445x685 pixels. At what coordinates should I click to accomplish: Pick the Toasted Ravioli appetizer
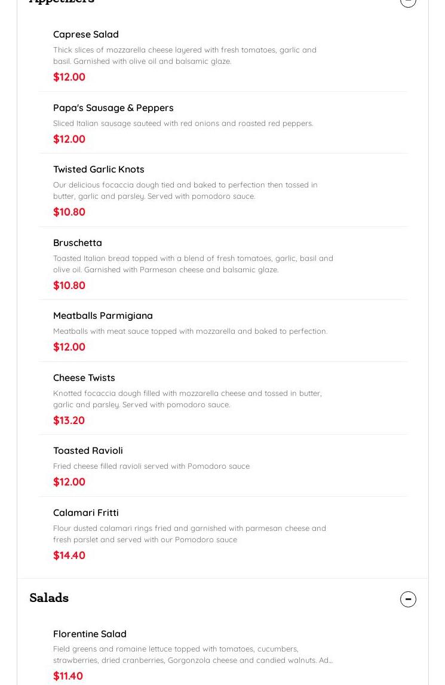(88, 451)
